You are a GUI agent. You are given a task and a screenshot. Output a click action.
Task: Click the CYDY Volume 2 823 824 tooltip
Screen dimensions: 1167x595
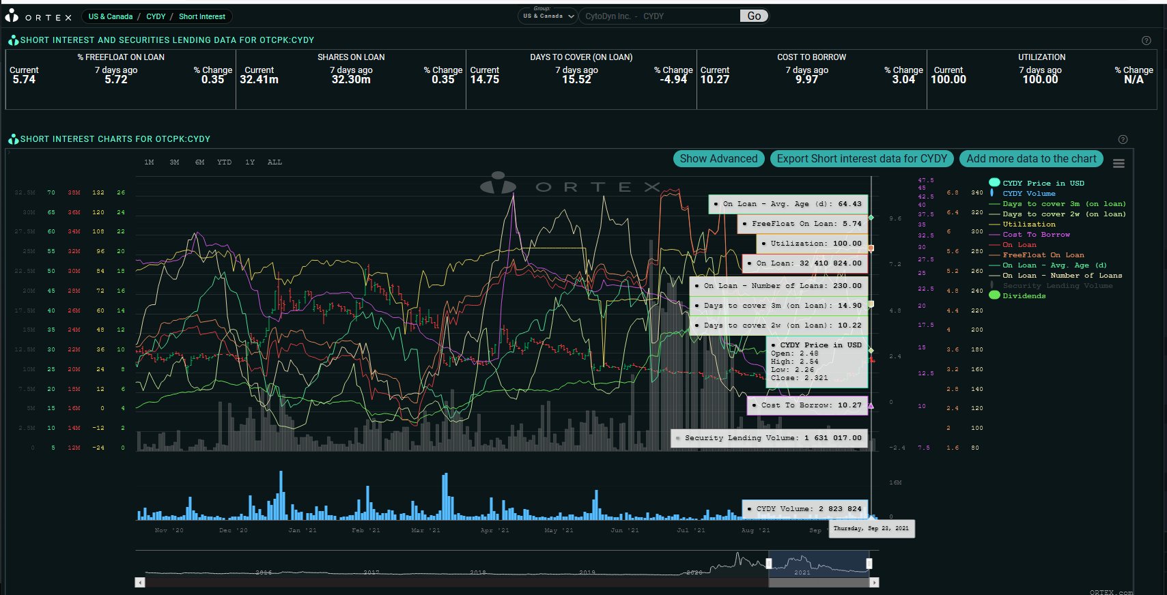point(805,509)
